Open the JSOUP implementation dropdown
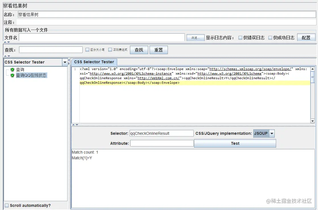The width and height of the screenshot is (318, 210). [272, 134]
